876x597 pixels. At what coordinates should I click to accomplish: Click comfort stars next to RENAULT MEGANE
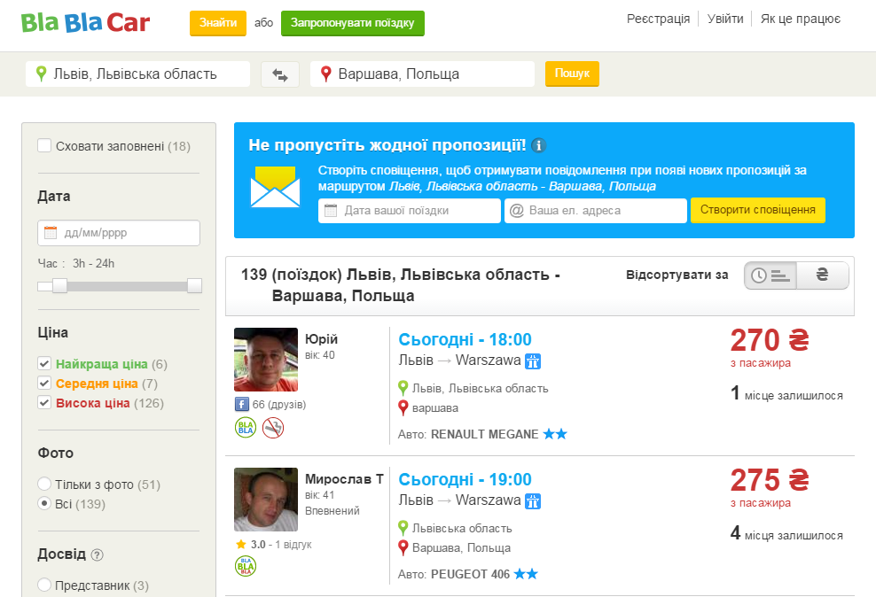[x=555, y=433]
